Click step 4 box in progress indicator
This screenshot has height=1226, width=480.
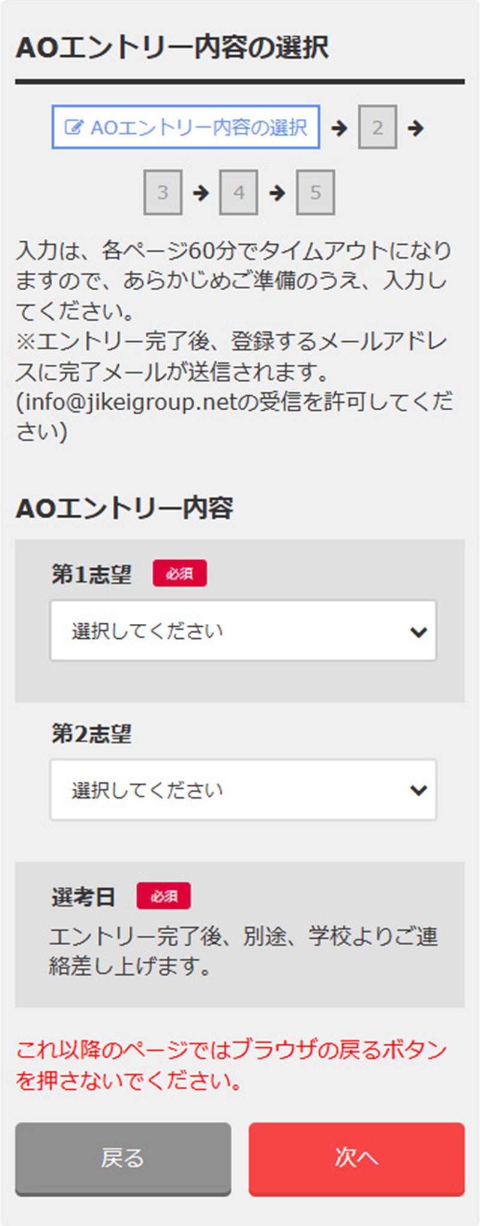coord(239,193)
